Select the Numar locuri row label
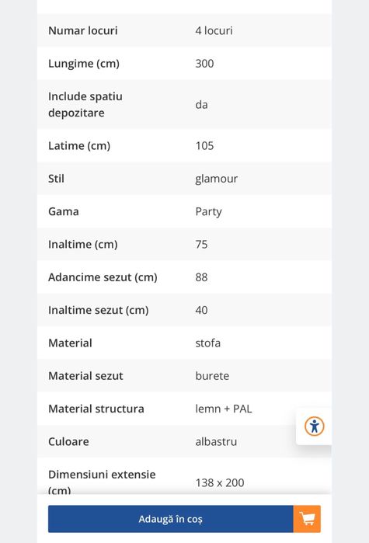This screenshot has height=543, width=369. pyautogui.click(x=83, y=30)
